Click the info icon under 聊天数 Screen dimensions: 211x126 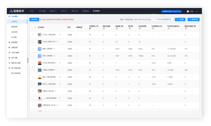130,29
